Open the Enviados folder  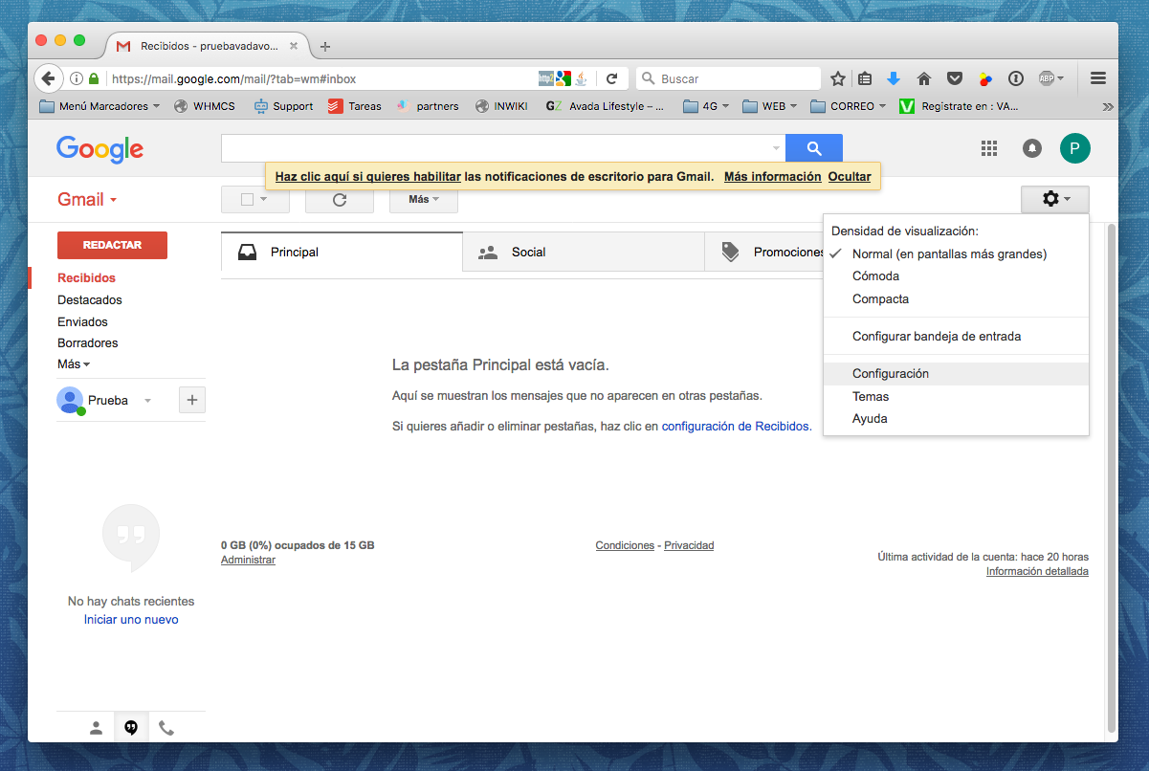pos(82,321)
